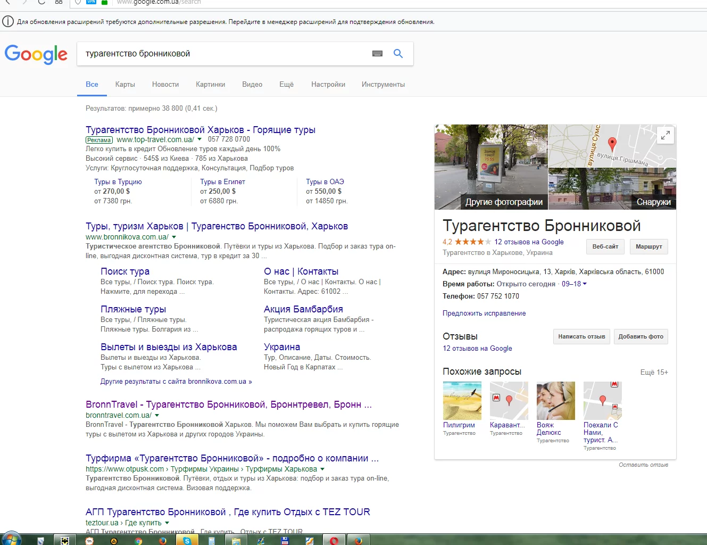The image size is (707, 545).
Task: Click Написать отзыв button
Action: tap(581, 336)
